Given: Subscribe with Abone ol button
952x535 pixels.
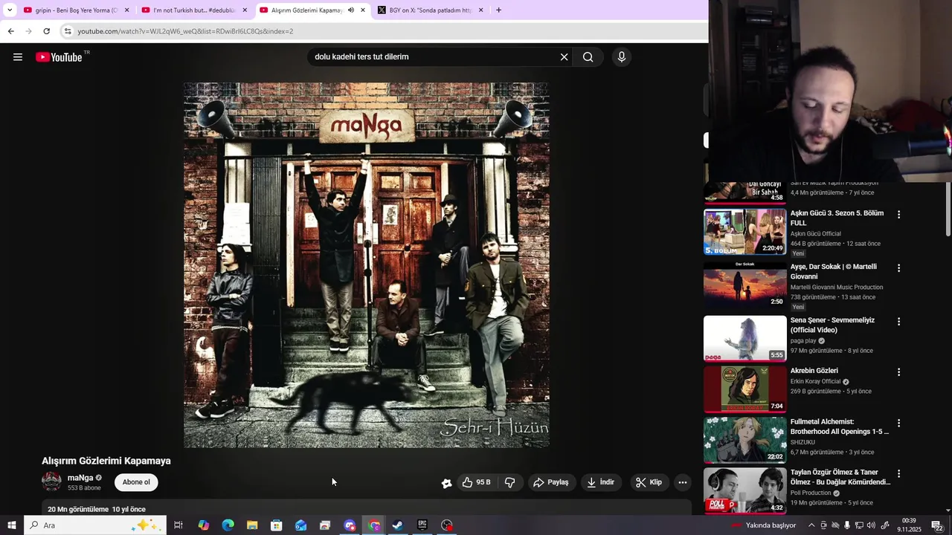Looking at the screenshot, I should 136,482.
